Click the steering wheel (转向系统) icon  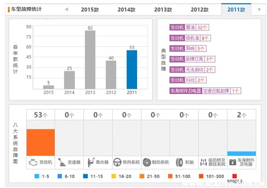click(x=117, y=162)
